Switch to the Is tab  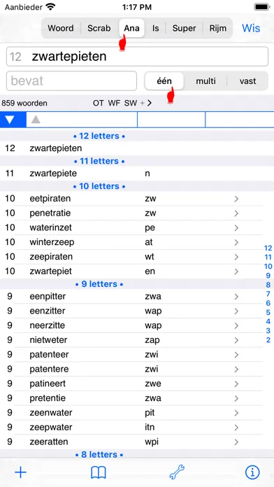click(x=155, y=28)
